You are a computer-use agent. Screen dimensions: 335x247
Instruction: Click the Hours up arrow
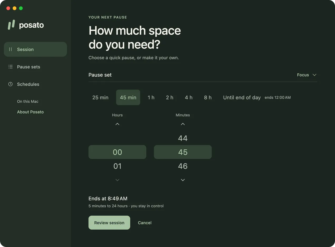[117, 124]
